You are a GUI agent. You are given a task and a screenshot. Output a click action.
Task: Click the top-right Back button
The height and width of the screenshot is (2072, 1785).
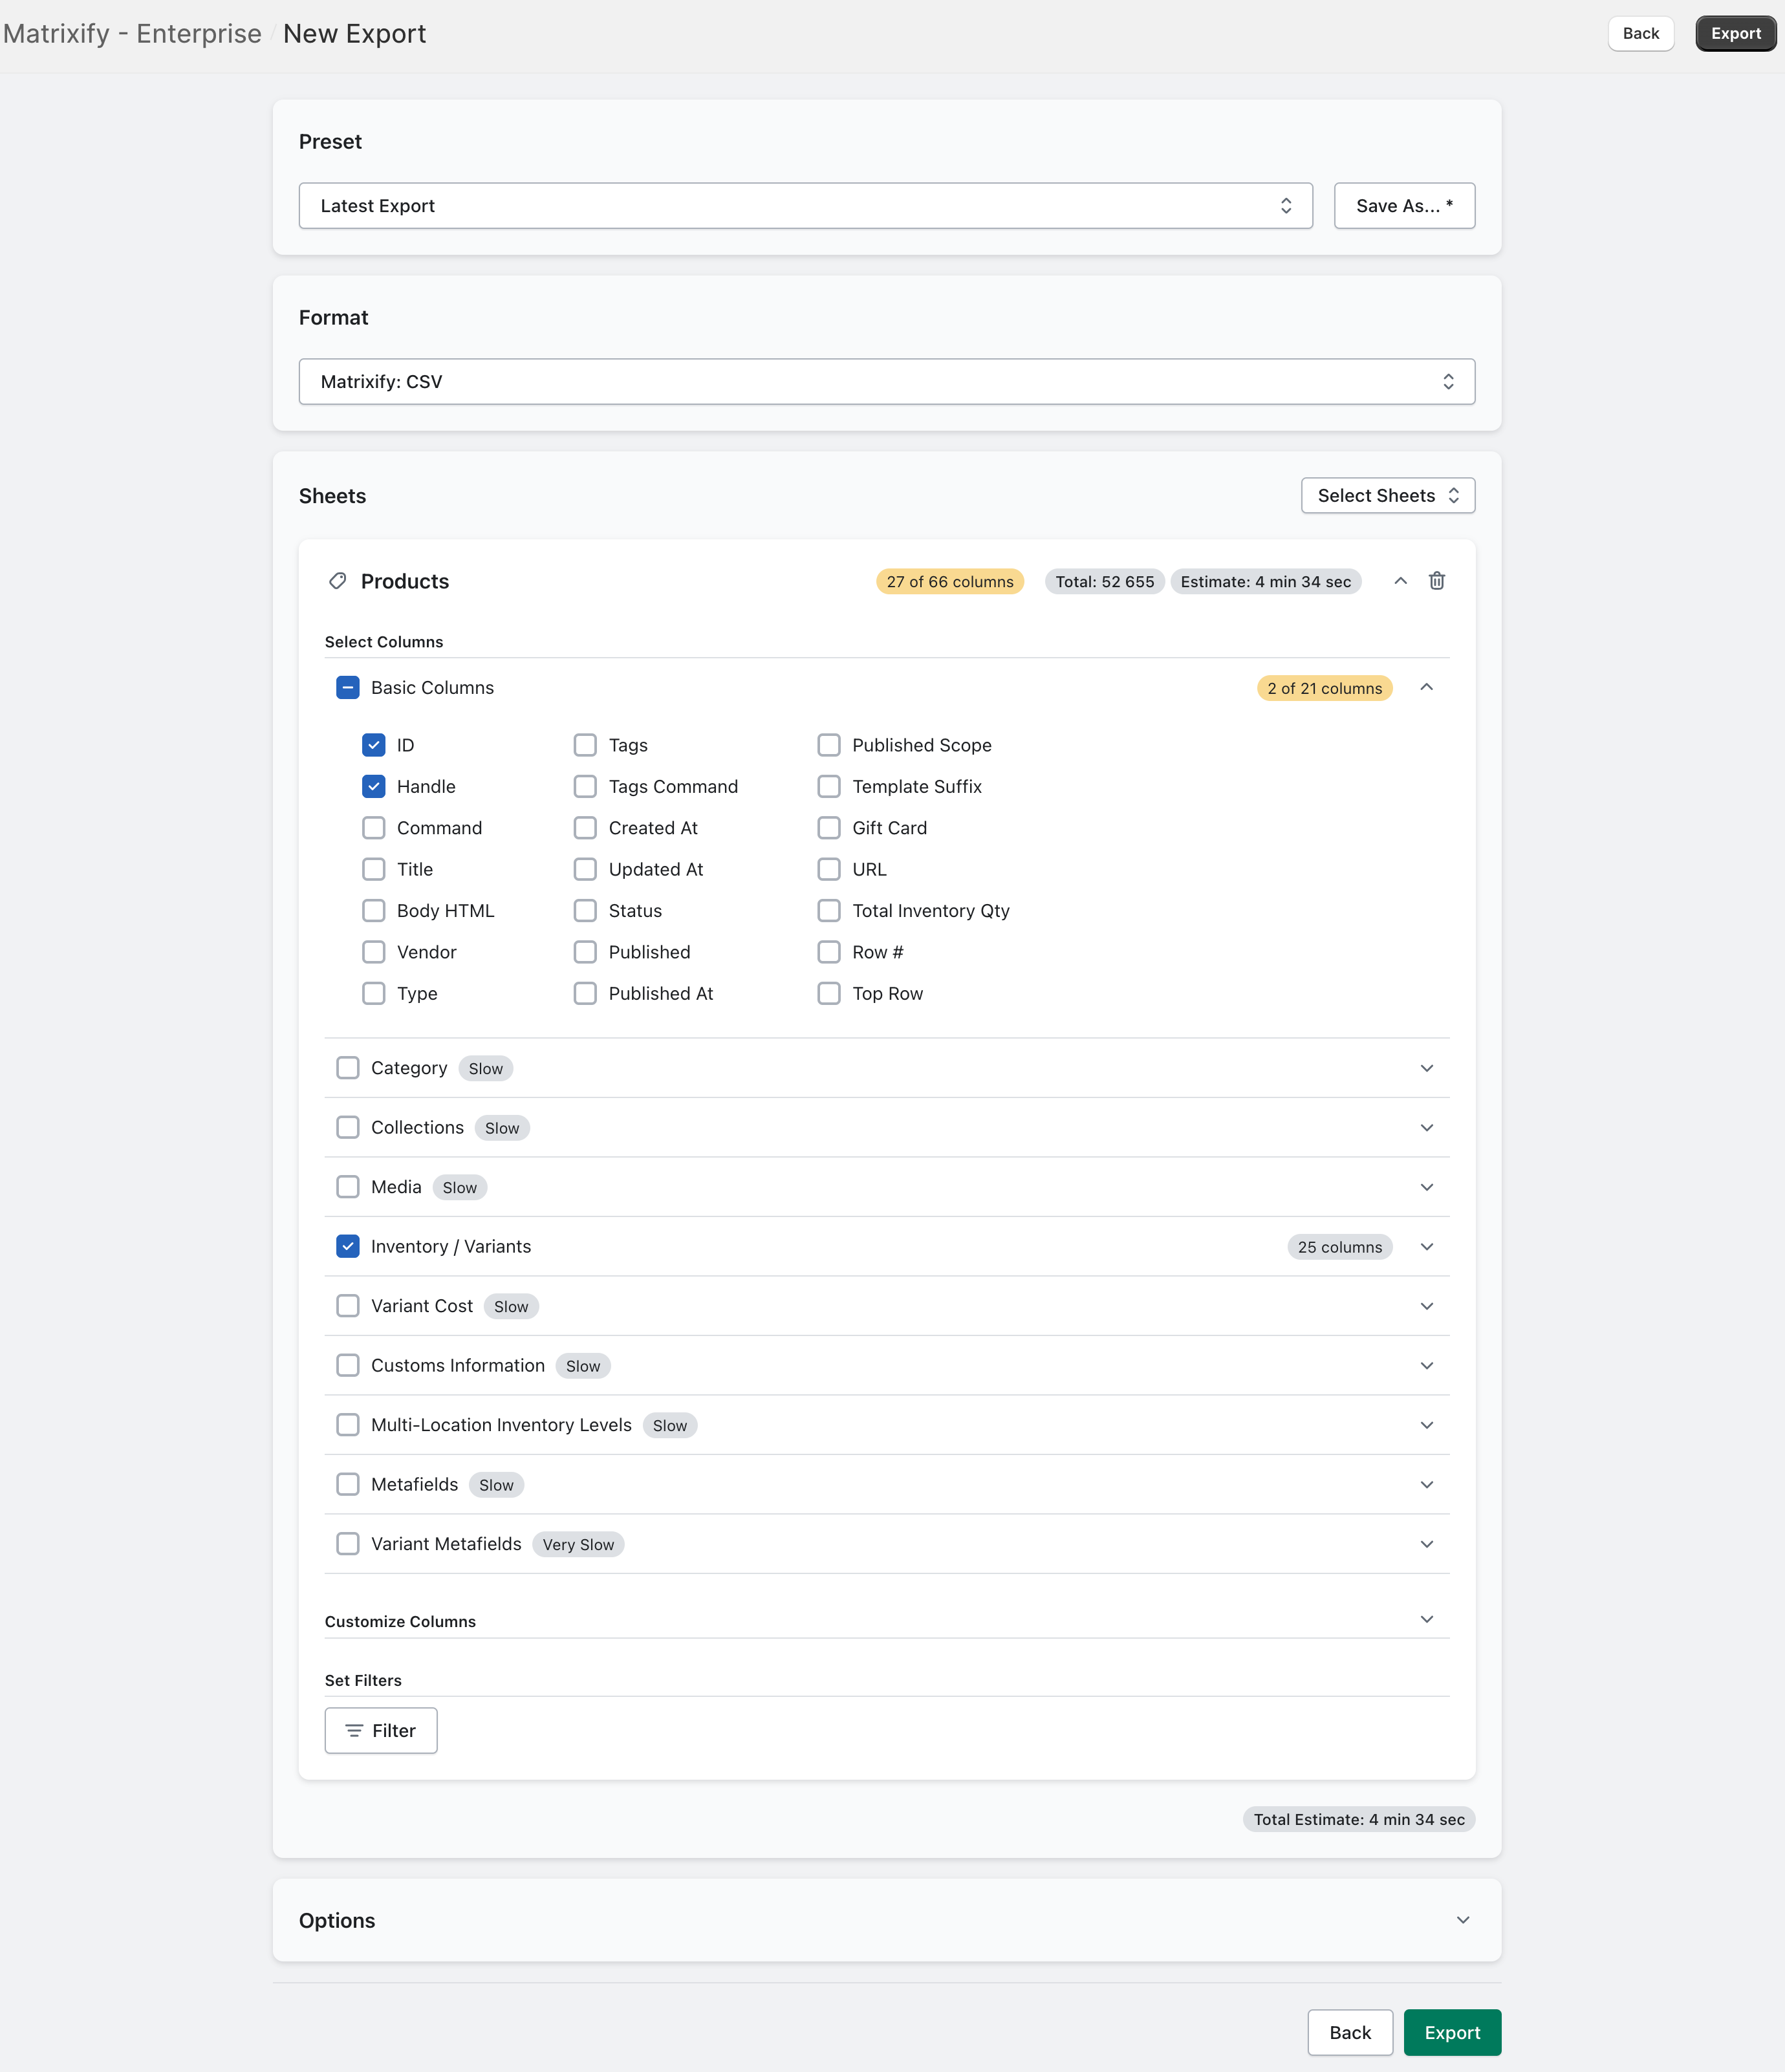[1640, 33]
